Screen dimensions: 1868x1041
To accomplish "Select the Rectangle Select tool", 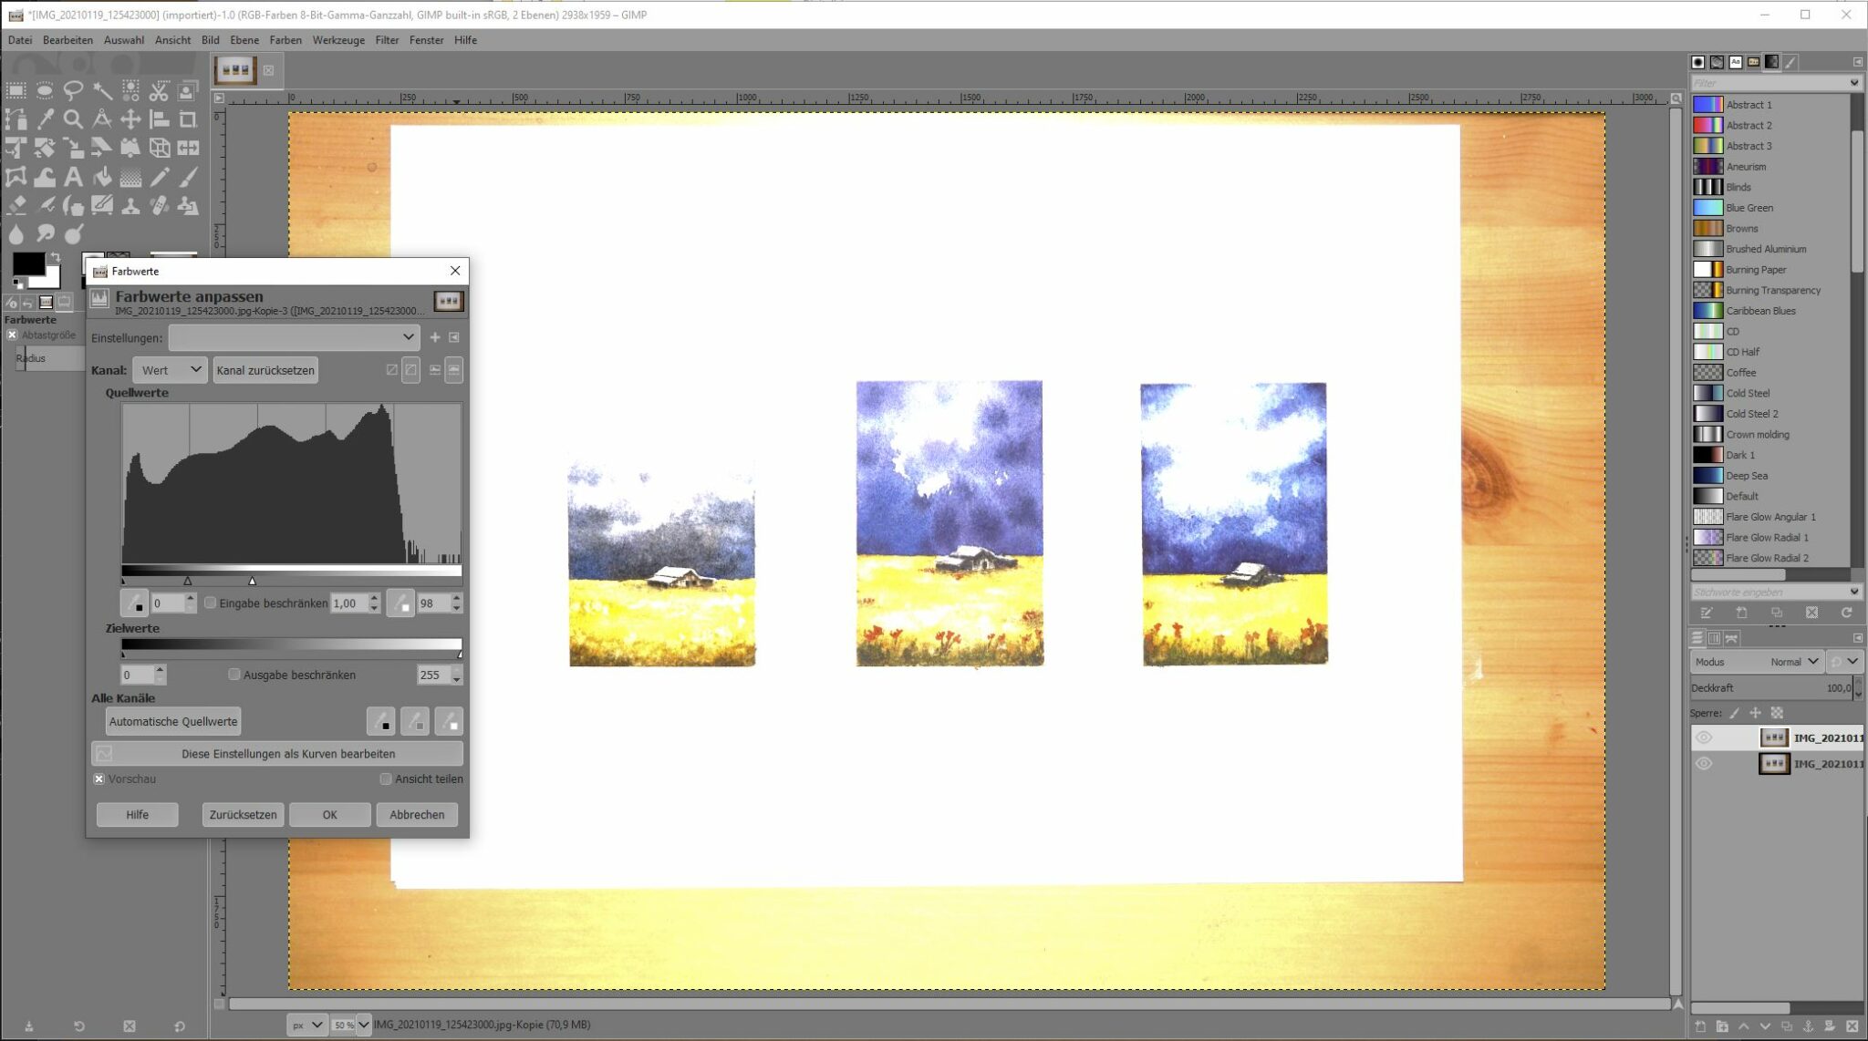I will (16, 90).
